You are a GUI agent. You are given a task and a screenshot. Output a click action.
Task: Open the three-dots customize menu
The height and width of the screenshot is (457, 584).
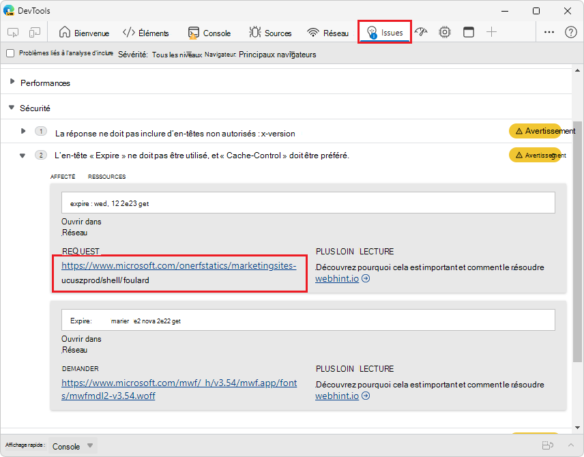click(x=549, y=32)
